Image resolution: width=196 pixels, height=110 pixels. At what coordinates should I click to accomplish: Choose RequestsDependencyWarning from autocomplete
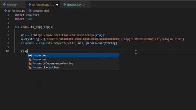[x=73, y=63]
